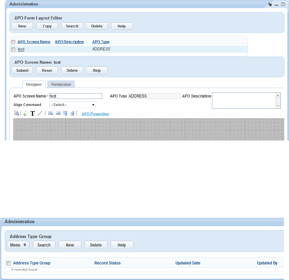Minimize the top Administration panel
Screen dimensions: 289x280
(x=276, y=5)
